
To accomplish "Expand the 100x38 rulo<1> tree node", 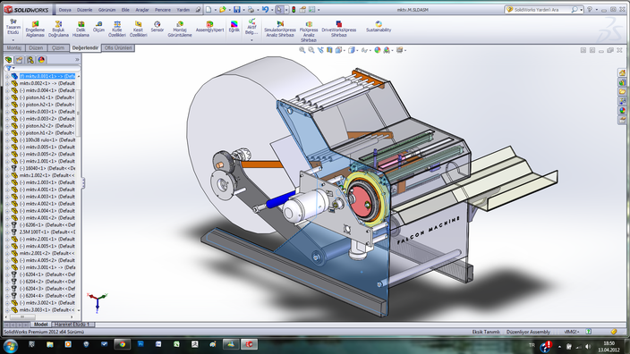I will pyautogui.click(x=7, y=140).
